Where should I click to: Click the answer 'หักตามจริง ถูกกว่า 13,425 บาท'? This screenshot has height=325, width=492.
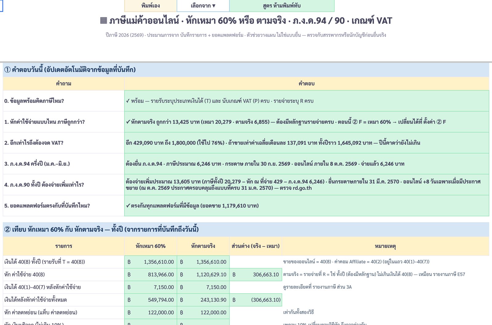pyautogui.click(x=307, y=122)
